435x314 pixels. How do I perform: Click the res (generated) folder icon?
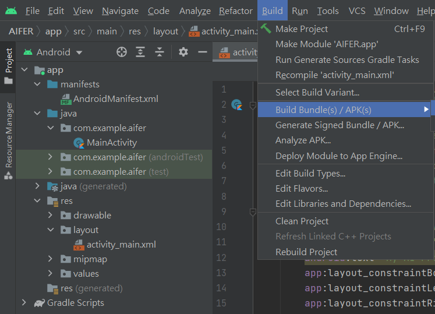pyautogui.click(x=53, y=289)
